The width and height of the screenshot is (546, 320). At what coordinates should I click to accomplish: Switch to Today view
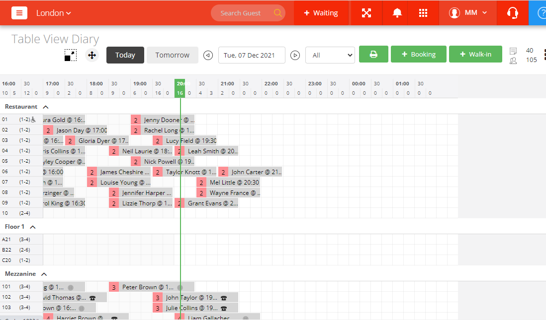[x=125, y=55]
